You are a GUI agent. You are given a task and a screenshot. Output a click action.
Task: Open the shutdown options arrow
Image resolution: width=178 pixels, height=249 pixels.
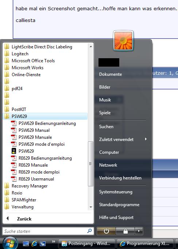coord(139,231)
